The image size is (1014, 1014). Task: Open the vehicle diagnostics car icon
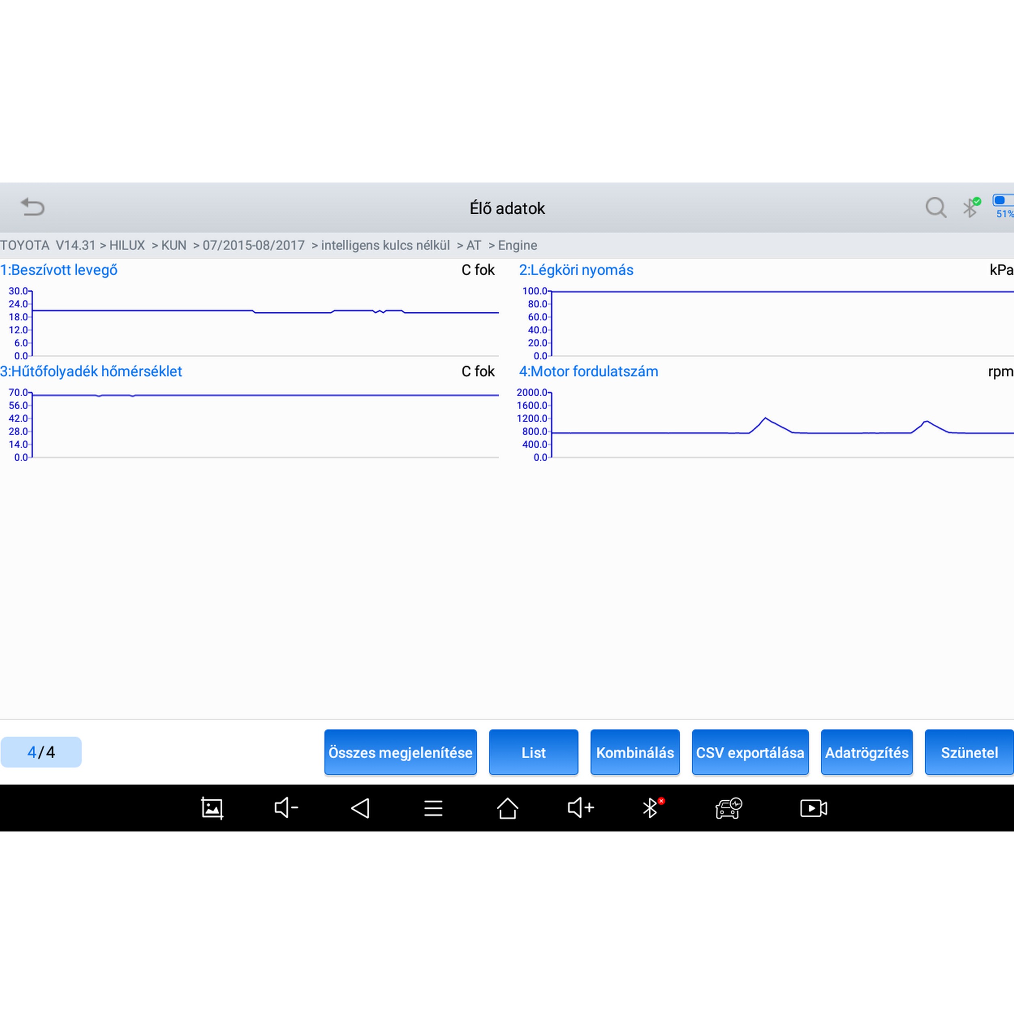pyautogui.click(x=728, y=808)
